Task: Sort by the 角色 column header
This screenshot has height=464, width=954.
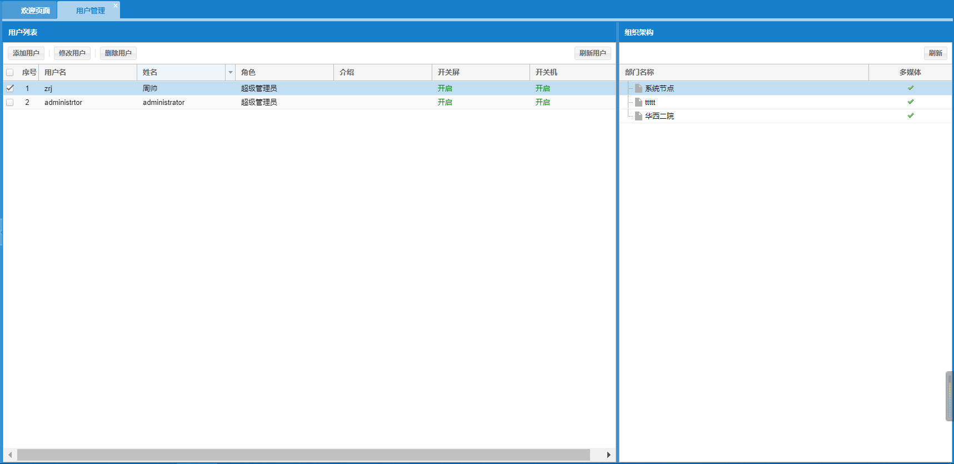Action: point(284,73)
